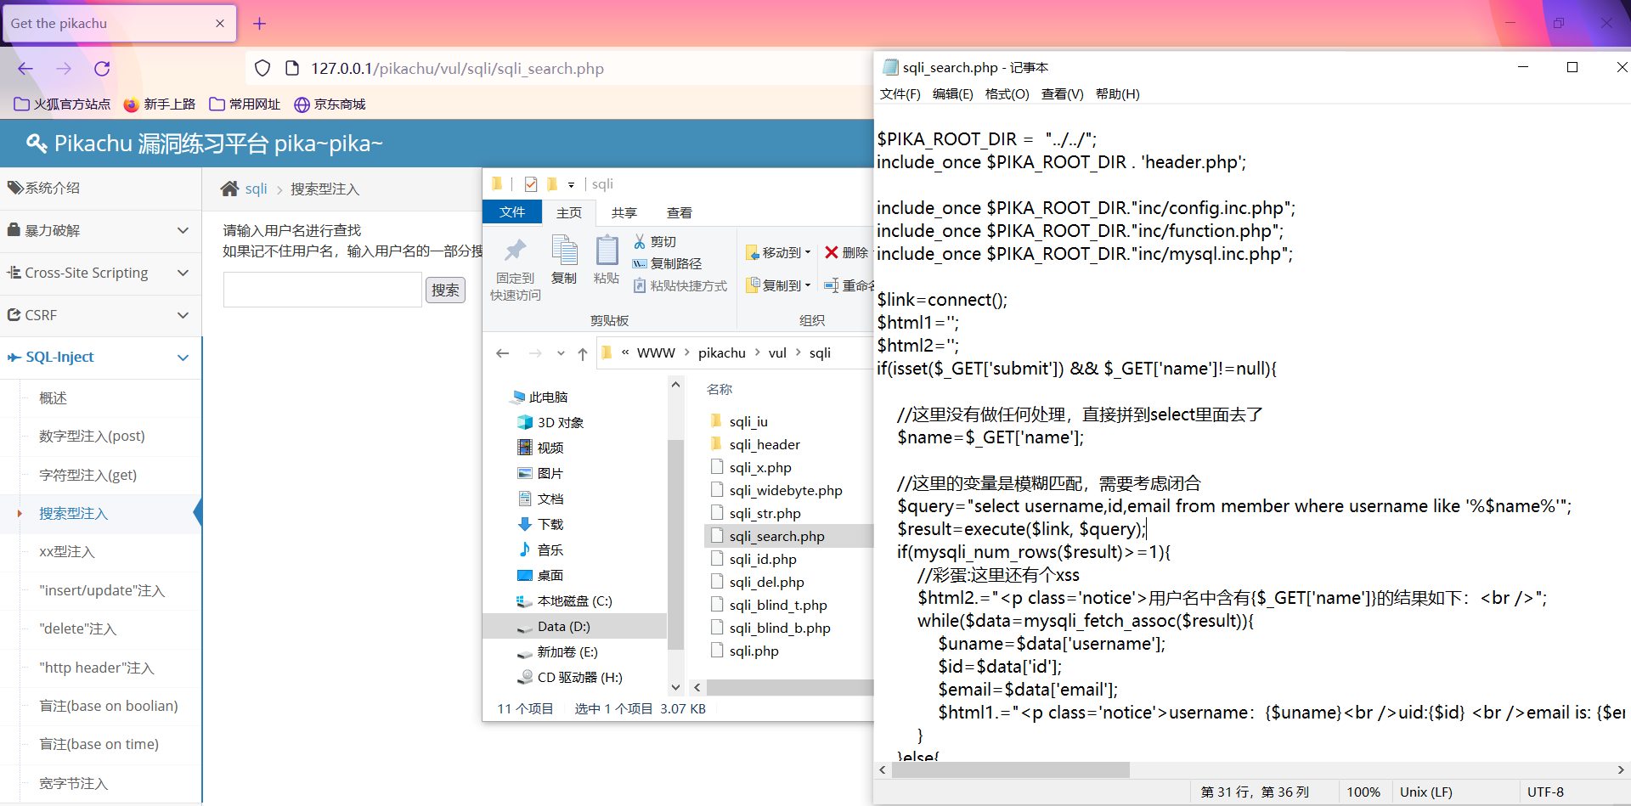The height and width of the screenshot is (806, 1631).
Task: Select sqli_iu folder
Action: [748, 421]
